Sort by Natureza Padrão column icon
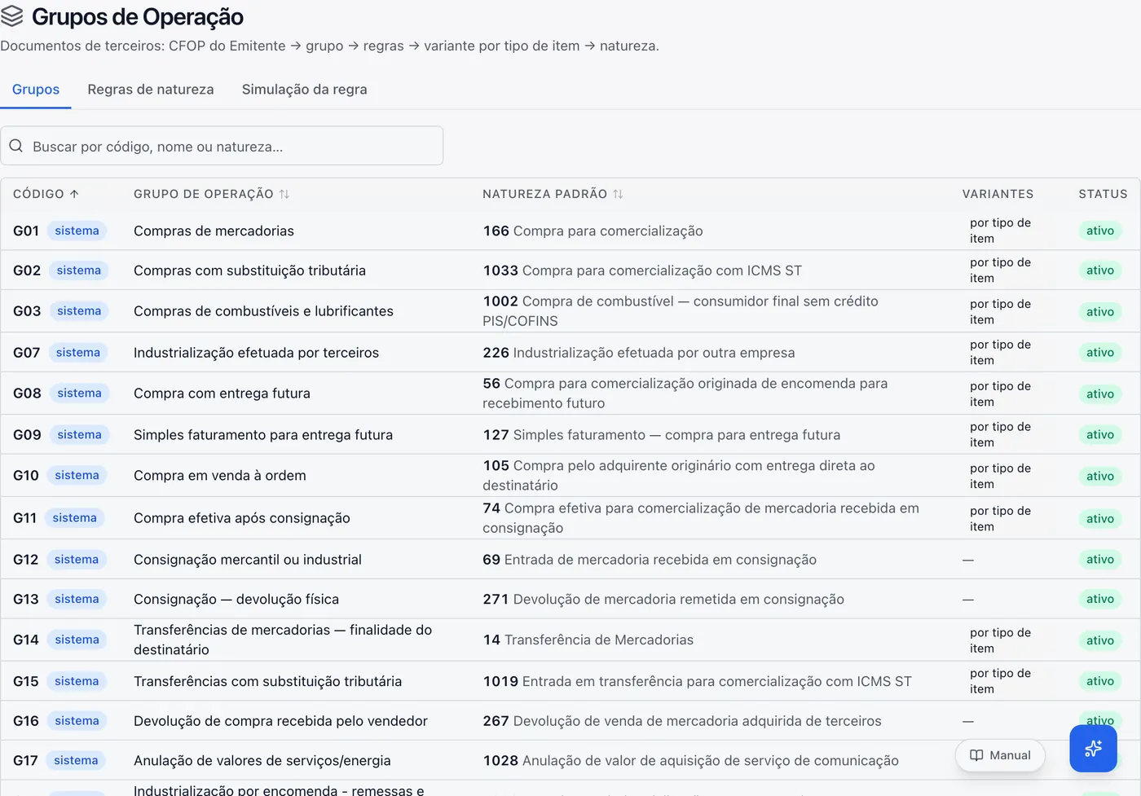The image size is (1141, 796). [x=618, y=194]
